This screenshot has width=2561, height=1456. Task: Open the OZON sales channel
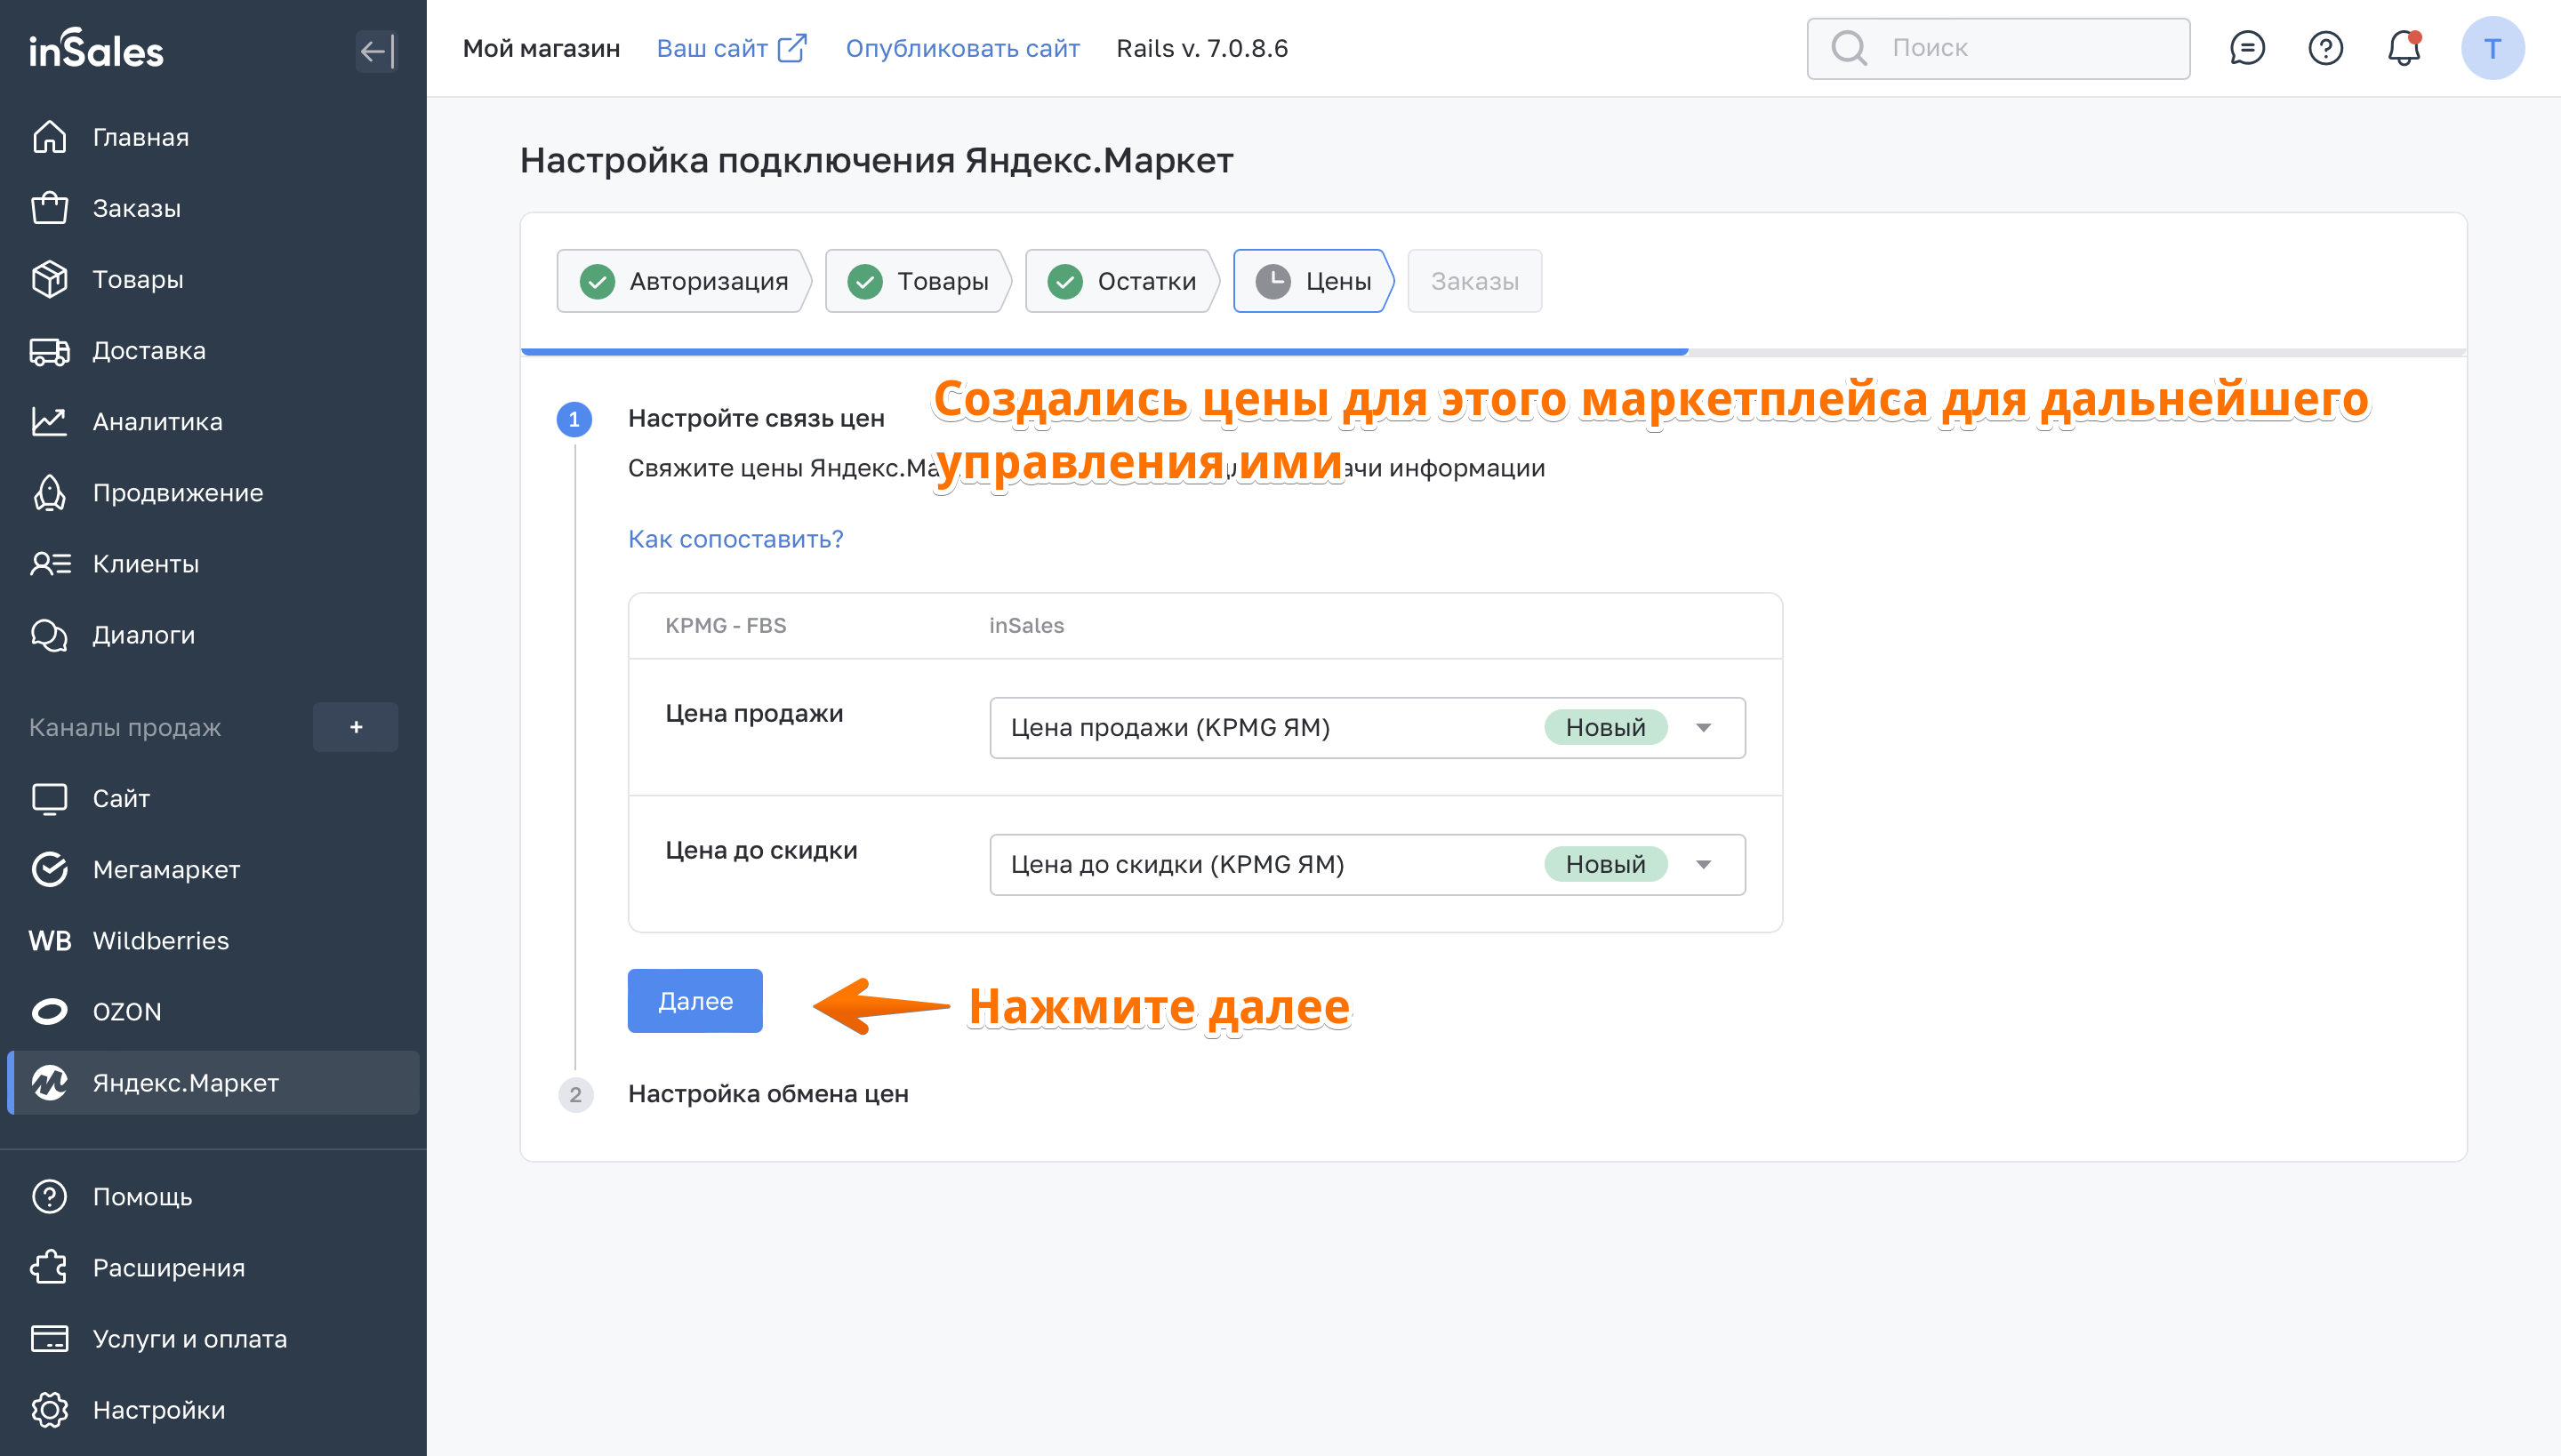126,1011
